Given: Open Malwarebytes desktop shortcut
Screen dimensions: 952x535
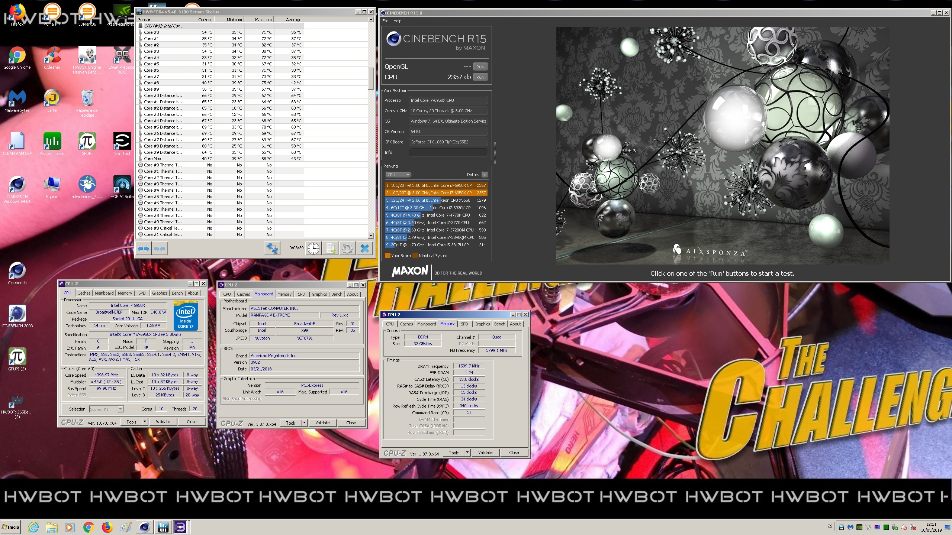Looking at the screenshot, I should (x=17, y=101).
